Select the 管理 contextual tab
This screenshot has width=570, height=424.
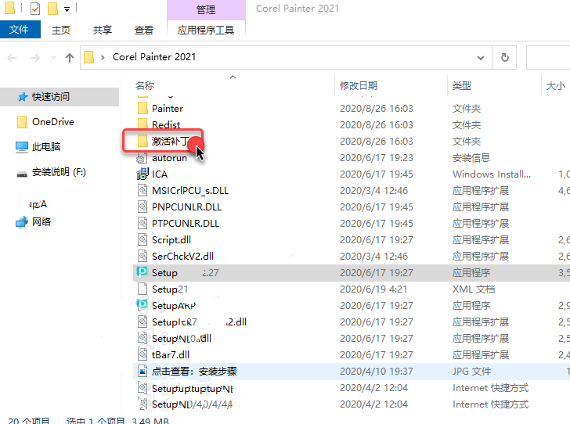[x=206, y=9]
